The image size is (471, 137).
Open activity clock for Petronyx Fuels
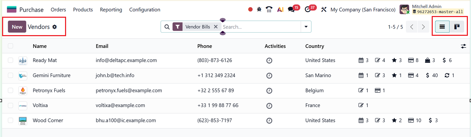coord(269,90)
